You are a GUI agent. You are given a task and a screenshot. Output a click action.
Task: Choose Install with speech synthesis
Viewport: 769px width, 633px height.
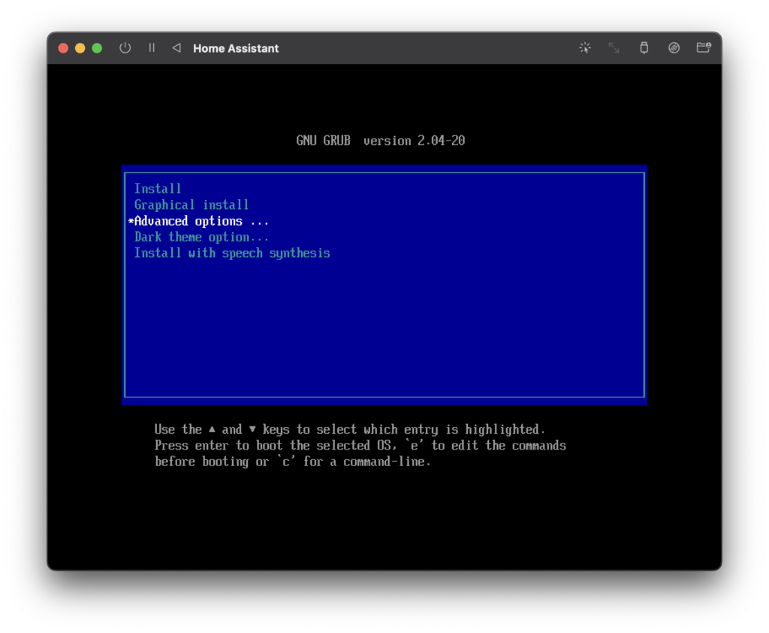point(232,253)
